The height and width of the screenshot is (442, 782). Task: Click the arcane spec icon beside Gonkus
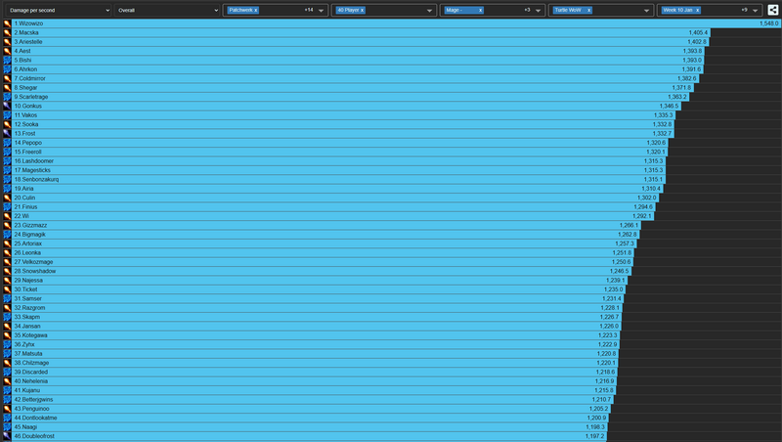(6, 106)
